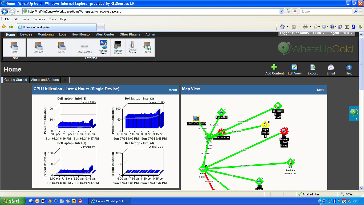Open CPU Utilization panel Menu
The height and width of the screenshot is (205, 364).
click(x=173, y=90)
